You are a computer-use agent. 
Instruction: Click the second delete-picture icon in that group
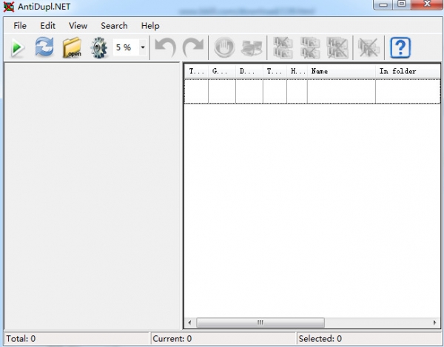pos(310,47)
